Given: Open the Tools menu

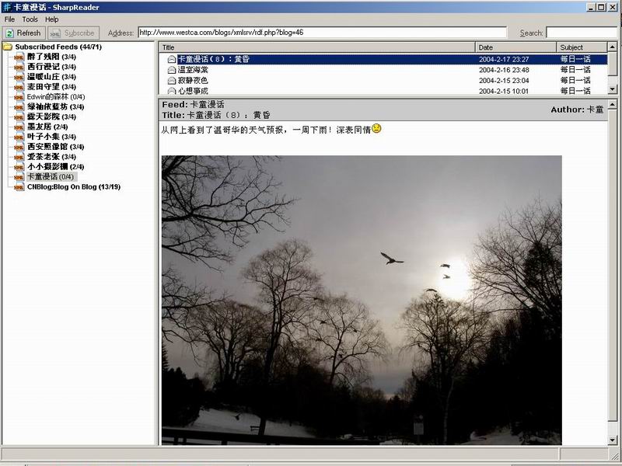Looking at the screenshot, I should (30, 19).
